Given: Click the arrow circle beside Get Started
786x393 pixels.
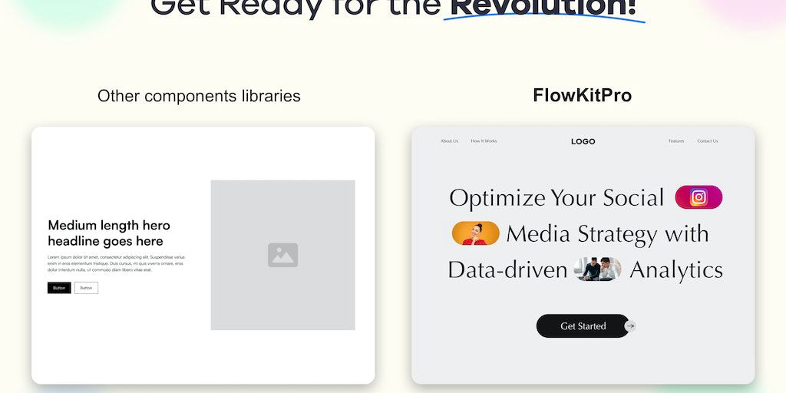Looking at the screenshot, I should click(x=630, y=326).
